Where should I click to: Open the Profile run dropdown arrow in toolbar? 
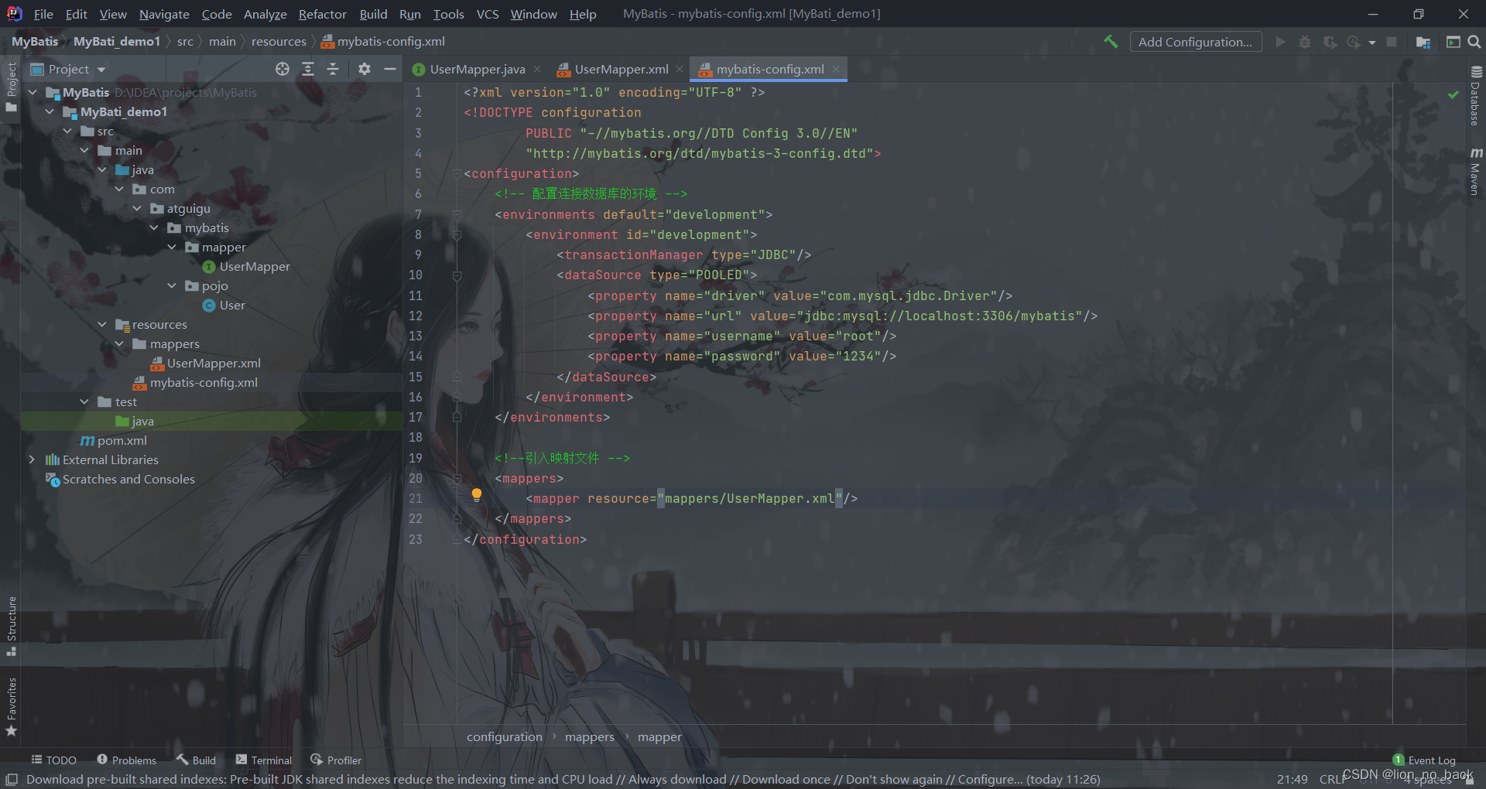[x=1372, y=43]
